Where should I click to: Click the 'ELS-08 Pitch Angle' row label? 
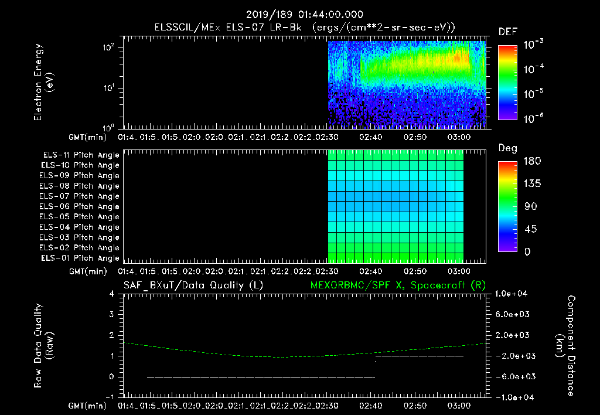[80, 186]
